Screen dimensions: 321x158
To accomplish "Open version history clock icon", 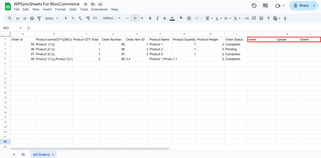I will (254, 6).
